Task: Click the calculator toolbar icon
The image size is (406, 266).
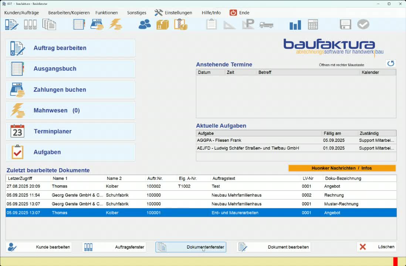Action: (313, 25)
